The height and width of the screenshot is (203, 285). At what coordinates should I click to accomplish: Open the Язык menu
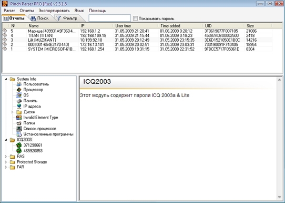(x=79, y=11)
